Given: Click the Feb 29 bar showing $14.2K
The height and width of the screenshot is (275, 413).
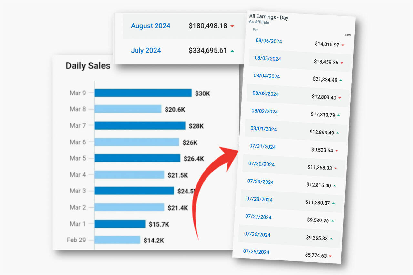Looking at the screenshot, I should [x=117, y=240].
